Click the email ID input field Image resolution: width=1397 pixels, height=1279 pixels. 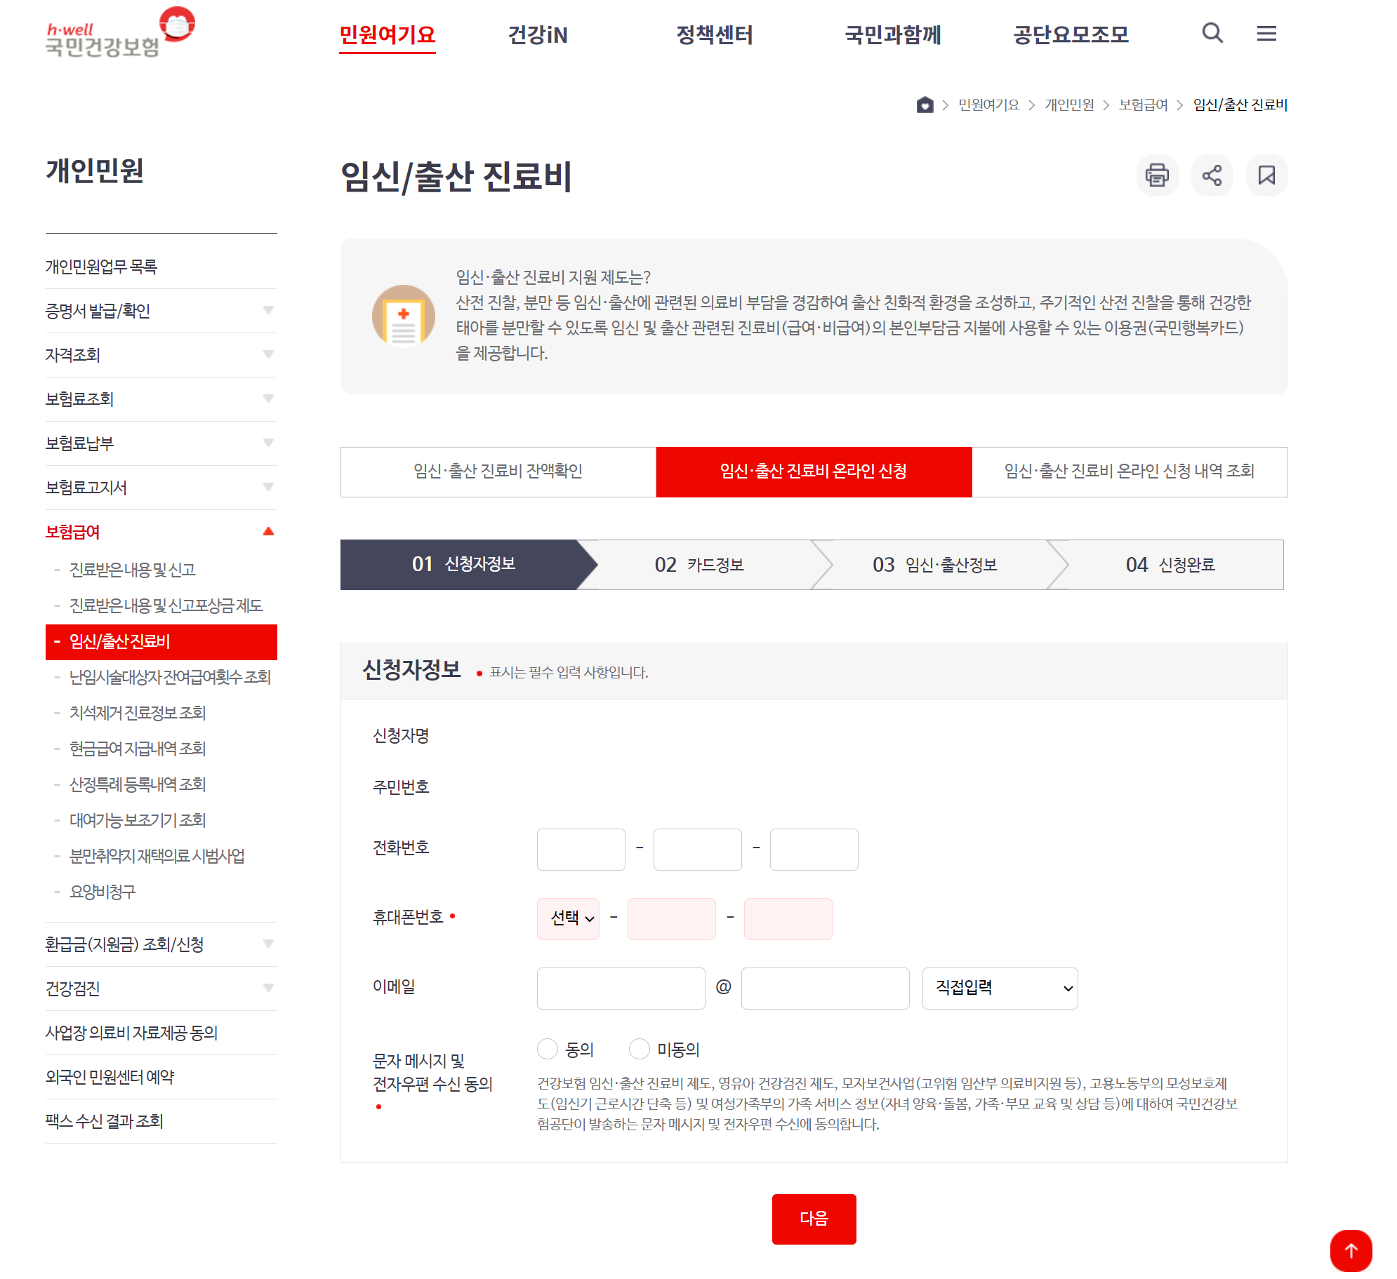621,988
